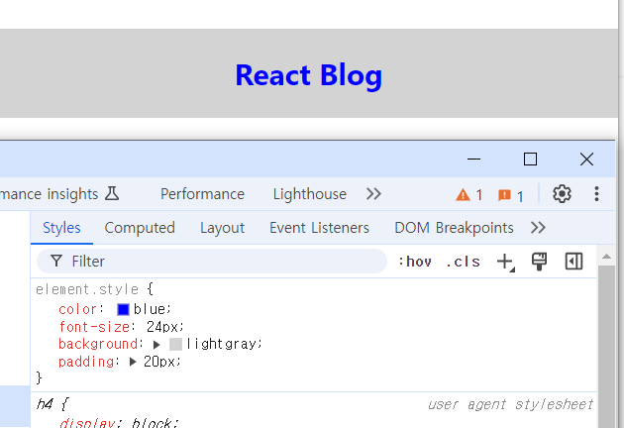Edit the lightgray background value
The width and height of the screenshot is (624, 428).
pos(221,344)
